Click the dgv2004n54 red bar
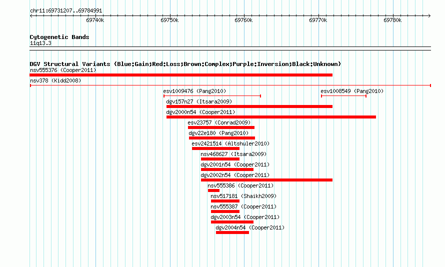Screen dimensions: 445x267 232,232
